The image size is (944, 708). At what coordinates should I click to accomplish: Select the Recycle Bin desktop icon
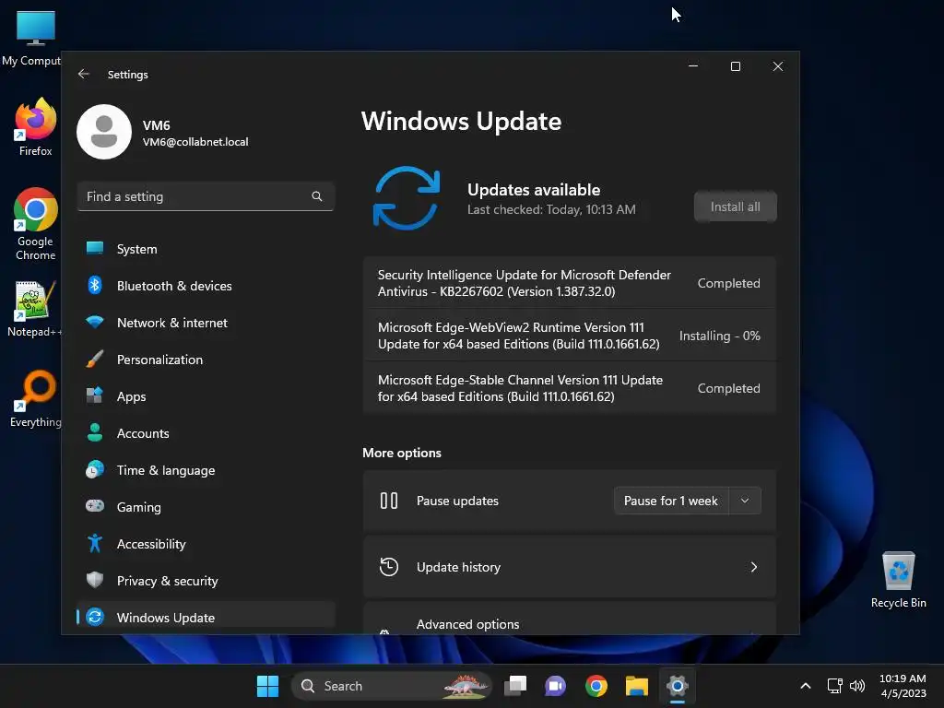(898, 579)
